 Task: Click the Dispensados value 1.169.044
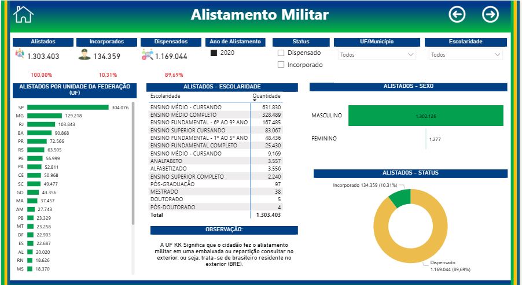(x=171, y=56)
